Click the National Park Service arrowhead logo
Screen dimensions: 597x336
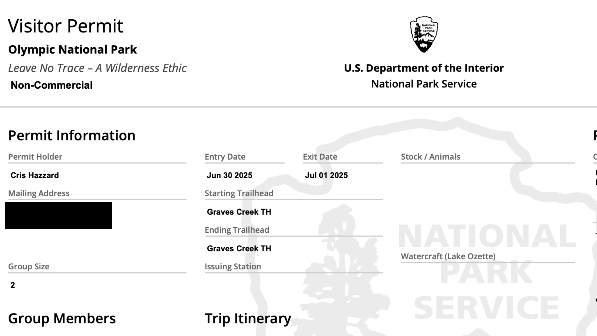pos(424,34)
